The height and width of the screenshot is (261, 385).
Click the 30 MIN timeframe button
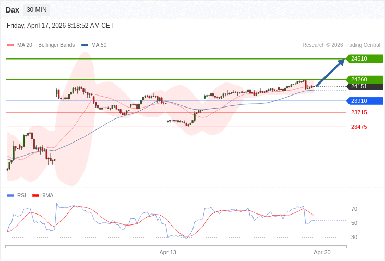click(x=37, y=10)
